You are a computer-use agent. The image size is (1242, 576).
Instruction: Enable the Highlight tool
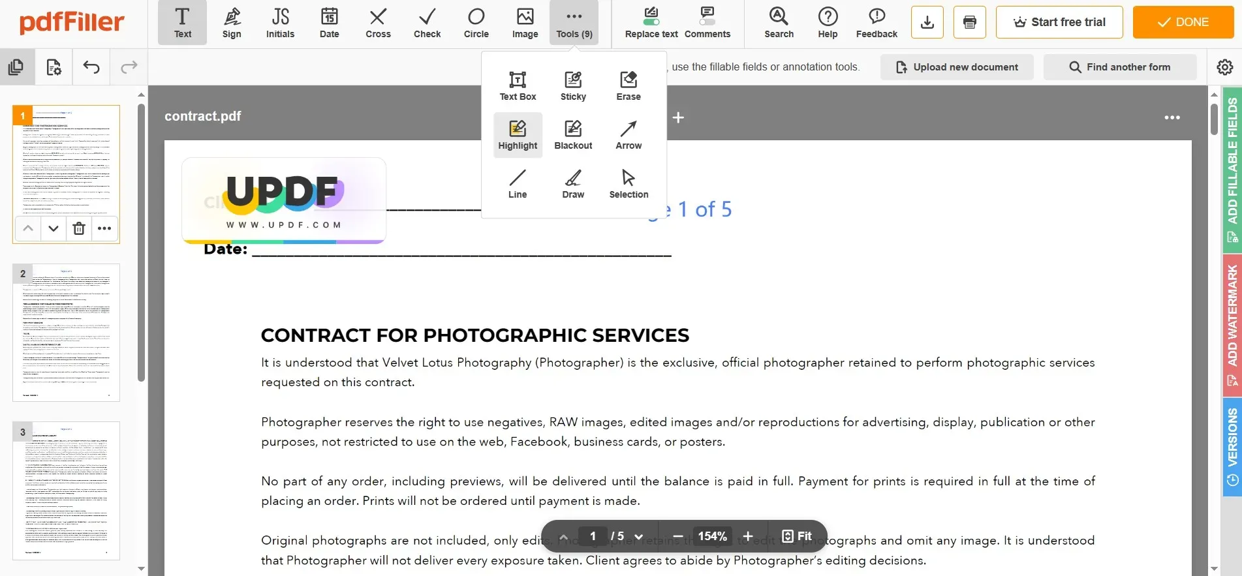point(518,135)
